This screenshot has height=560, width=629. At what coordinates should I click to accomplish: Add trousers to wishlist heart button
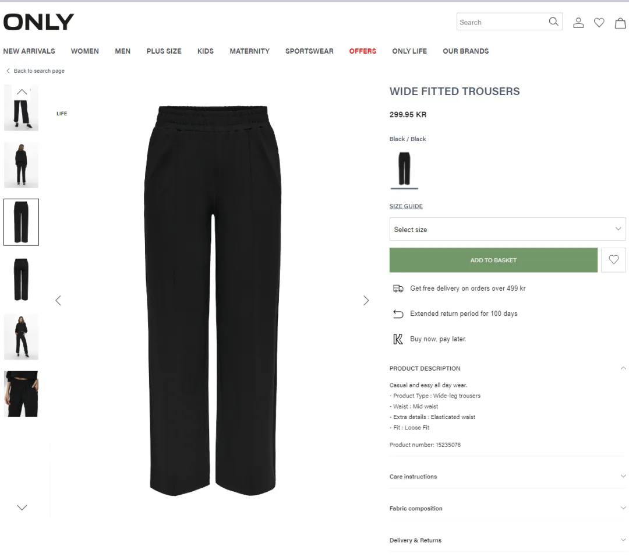[x=613, y=260]
